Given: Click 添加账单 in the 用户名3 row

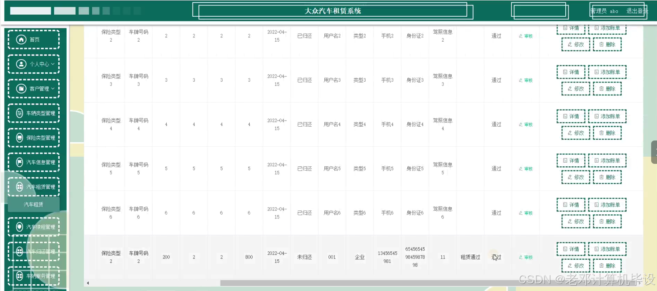Looking at the screenshot, I should [x=607, y=72].
